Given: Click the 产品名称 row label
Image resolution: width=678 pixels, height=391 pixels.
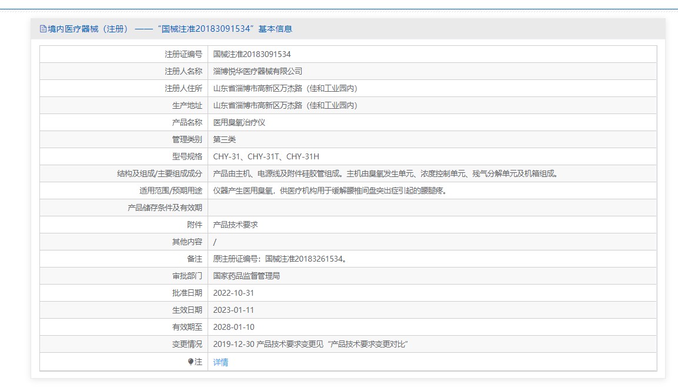Looking at the screenshot, I should (187, 122).
